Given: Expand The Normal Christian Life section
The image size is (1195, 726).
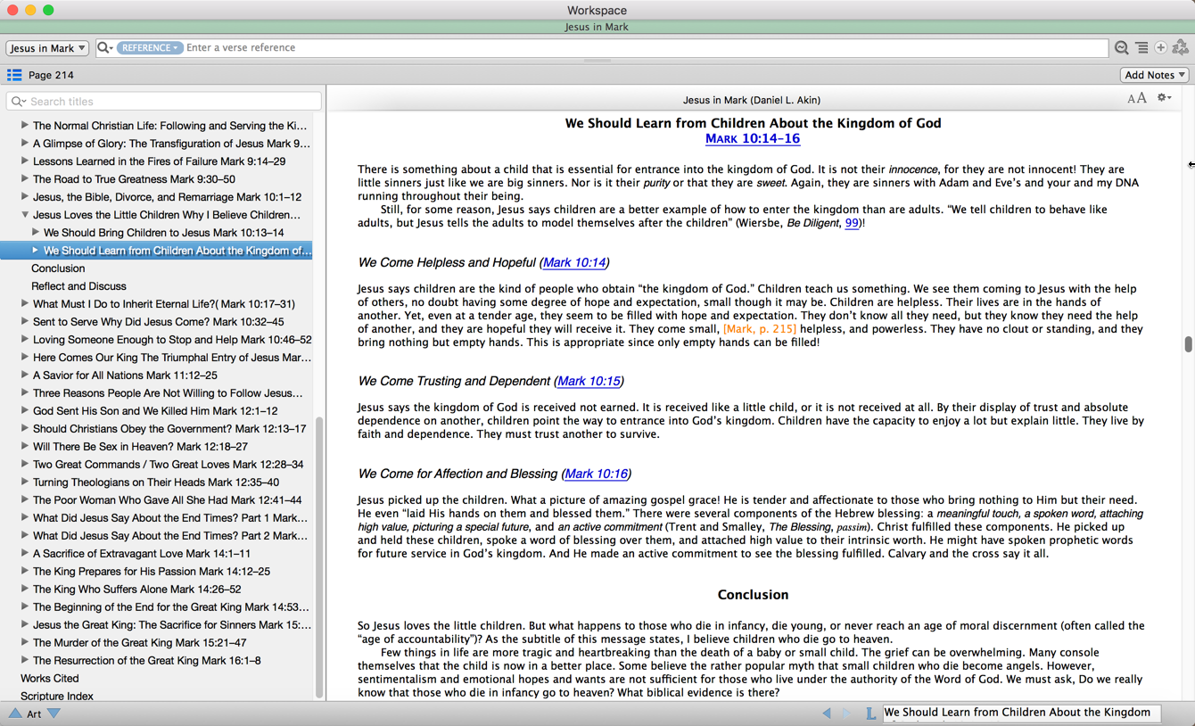Looking at the screenshot, I should tap(25, 126).
